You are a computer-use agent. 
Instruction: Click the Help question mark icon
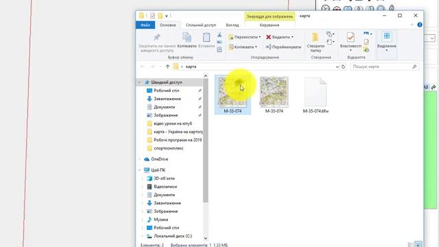click(420, 25)
